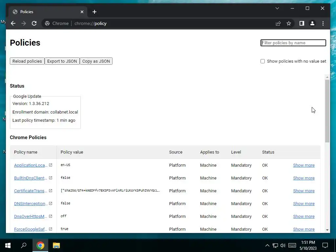This screenshot has height=252, width=336.
Task: Open the ForceGoogleSaf policy link
Action: click(x=31, y=229)
